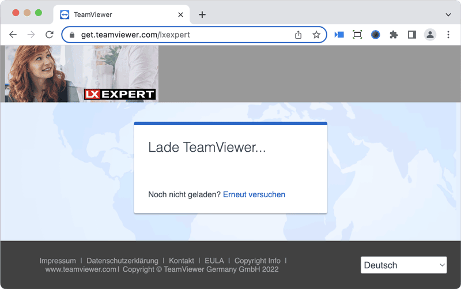The image size is (461, 289).
Task: Open the Copyright Info link
Action: [257, 261]
